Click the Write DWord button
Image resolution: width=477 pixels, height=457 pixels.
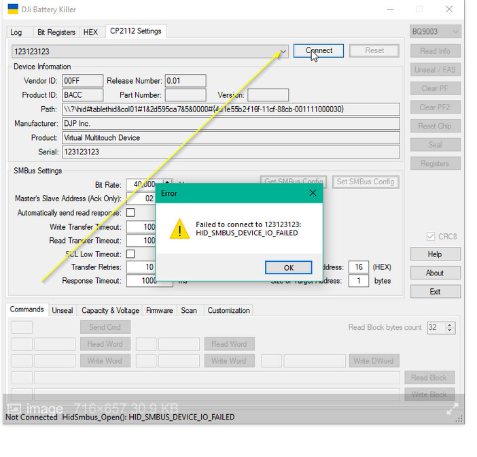(x=374, y=361)
